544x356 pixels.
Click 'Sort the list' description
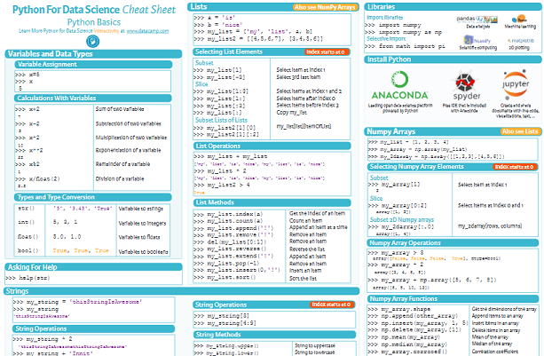(303, 278)
